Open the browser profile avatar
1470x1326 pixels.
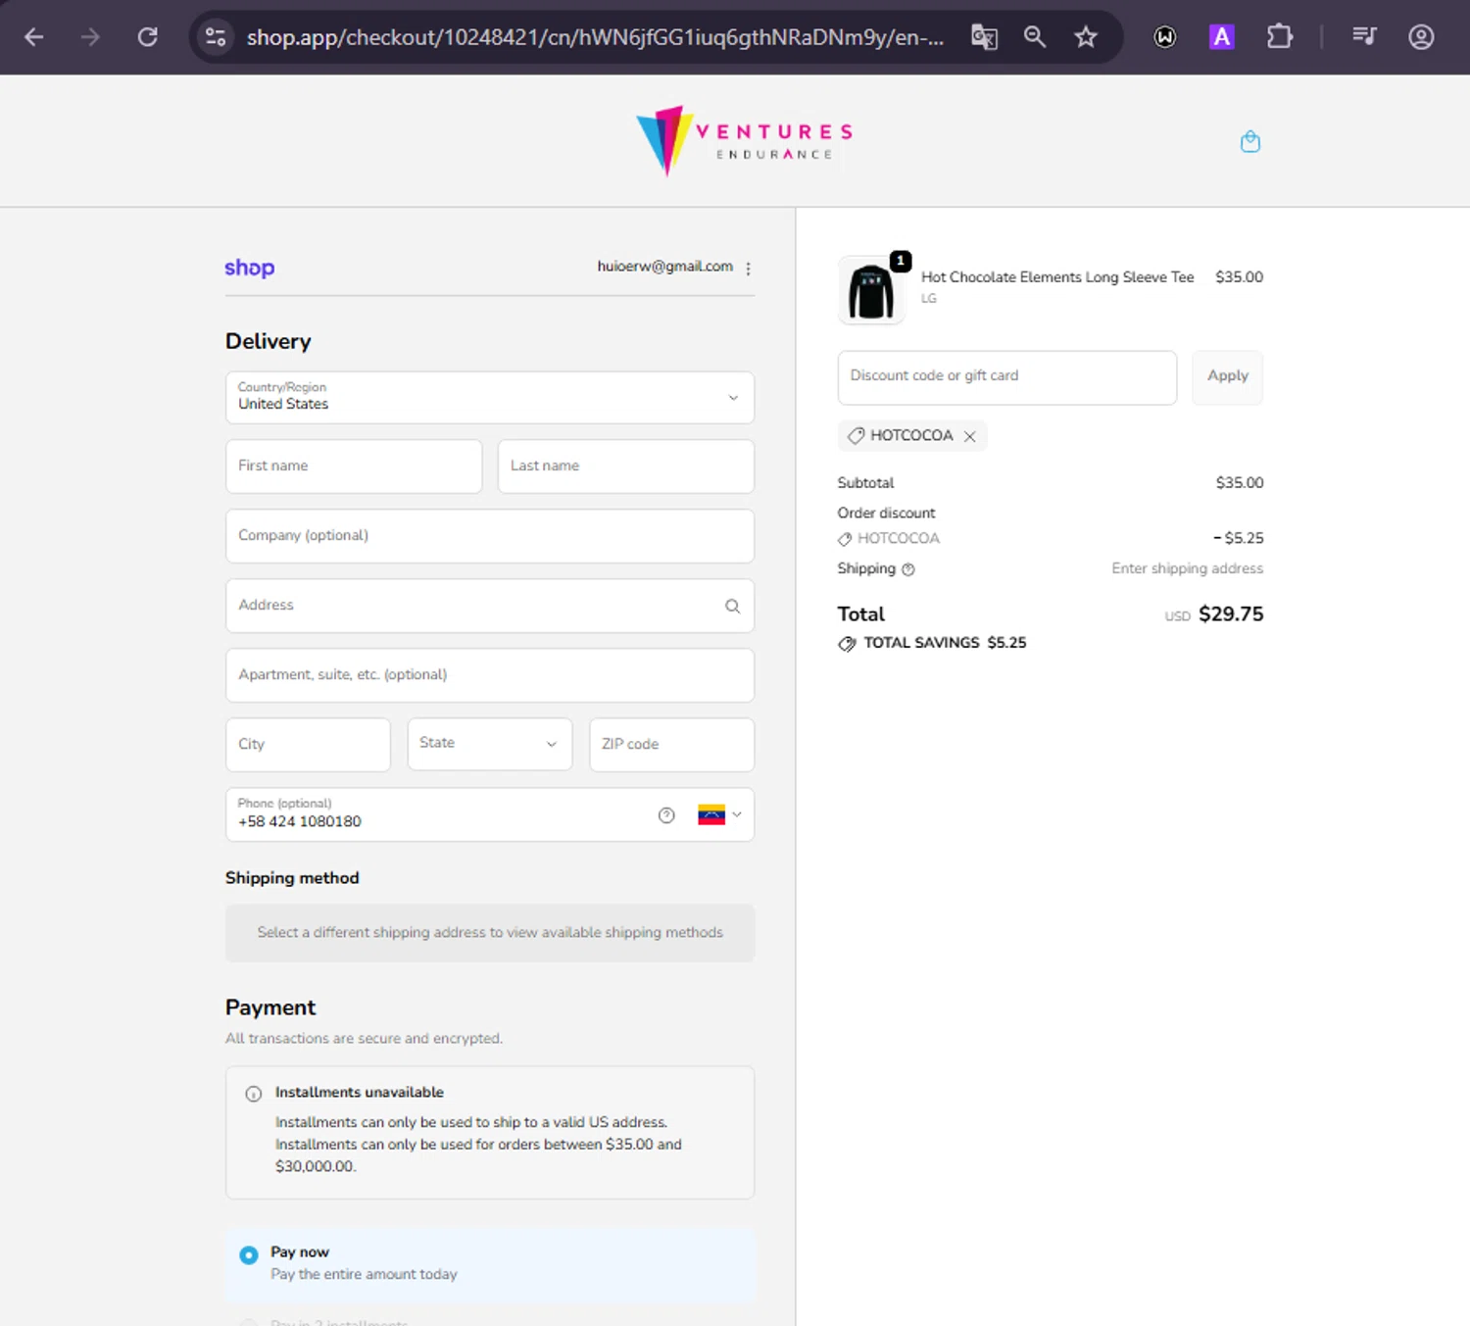click(x=1421, y=37)
